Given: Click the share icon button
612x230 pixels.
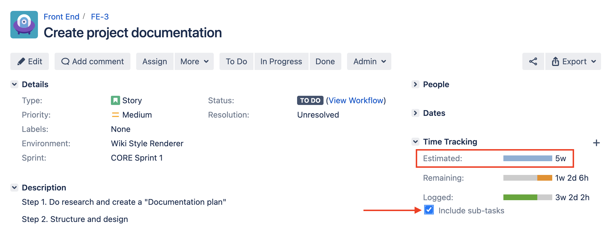Looking at the screenshot, I should point(533,61).
